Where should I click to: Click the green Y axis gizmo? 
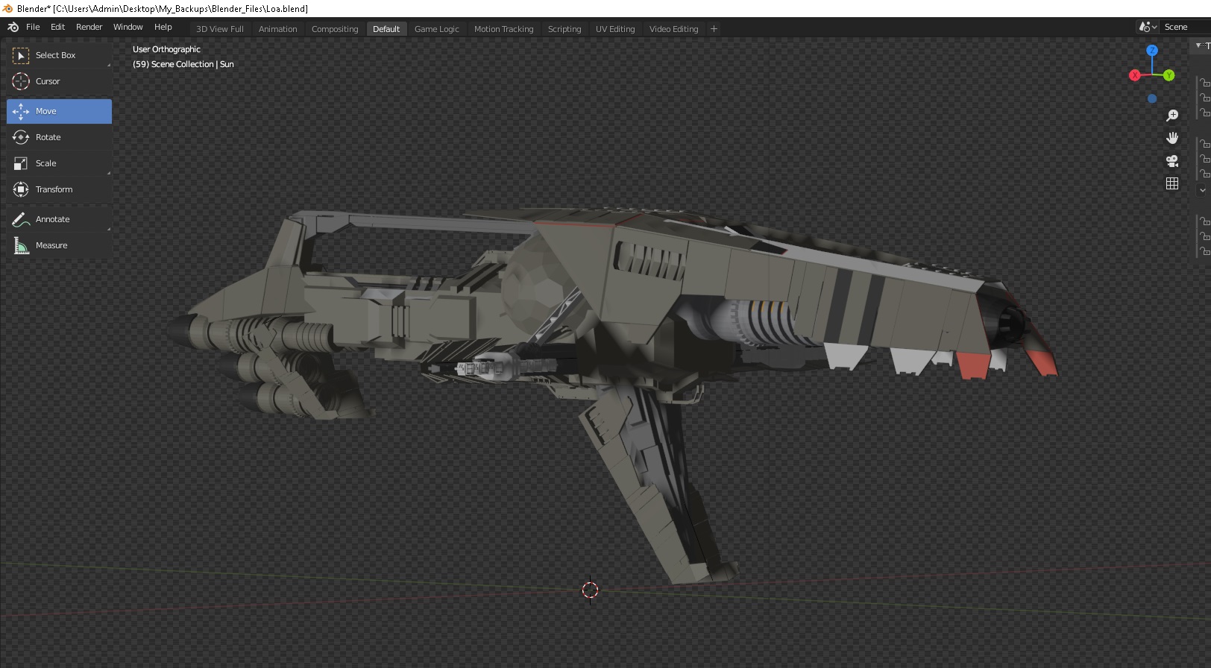[1168, 75]
